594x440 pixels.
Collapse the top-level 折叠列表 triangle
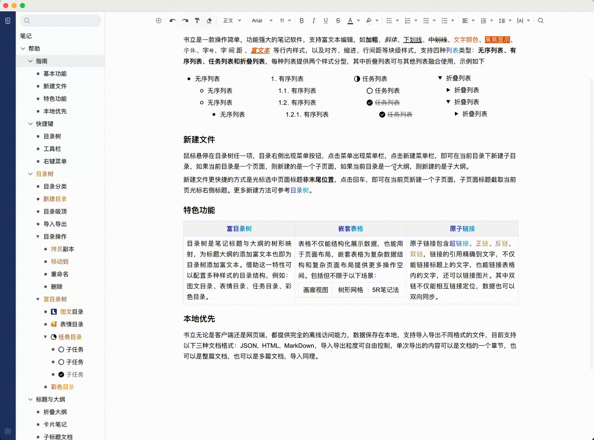pos(440,78)
